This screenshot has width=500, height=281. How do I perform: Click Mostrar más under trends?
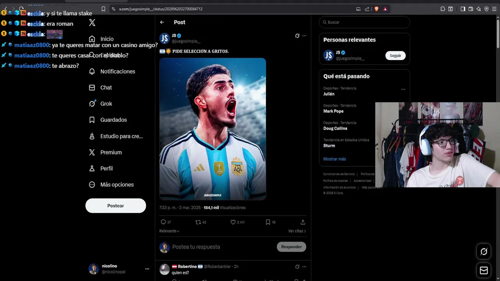coord(335,159)
